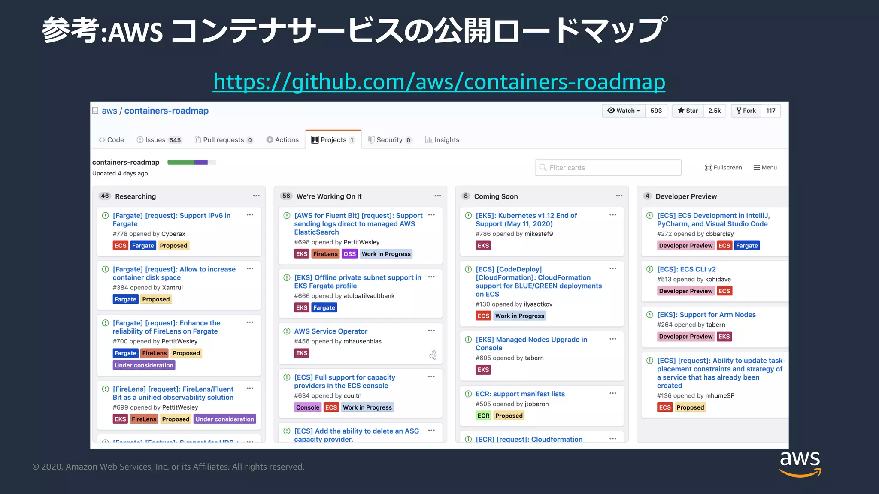Click open-issue icon on Managed Nodes Upgrade card
Viewport: 879px width, 494px height.
(x=468, y=340)
